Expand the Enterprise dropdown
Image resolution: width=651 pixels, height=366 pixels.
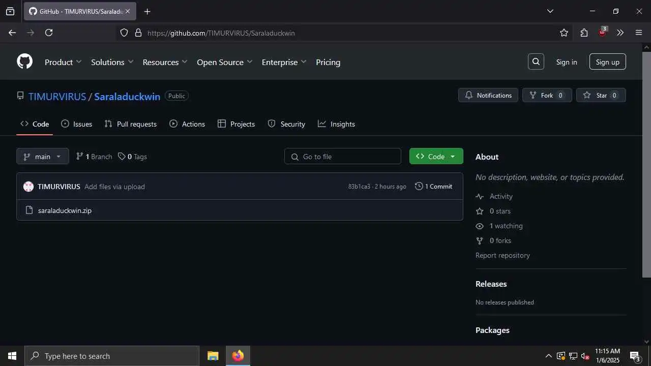284,62
